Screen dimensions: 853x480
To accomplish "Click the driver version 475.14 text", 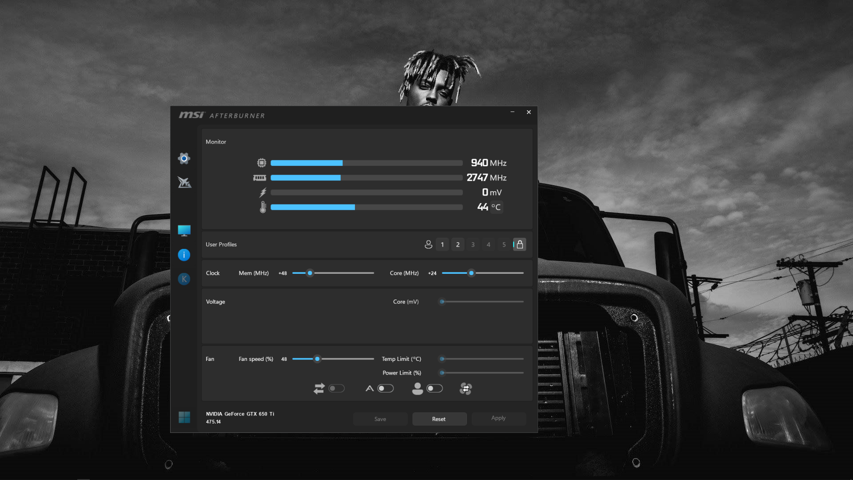I will coord(213,422).
